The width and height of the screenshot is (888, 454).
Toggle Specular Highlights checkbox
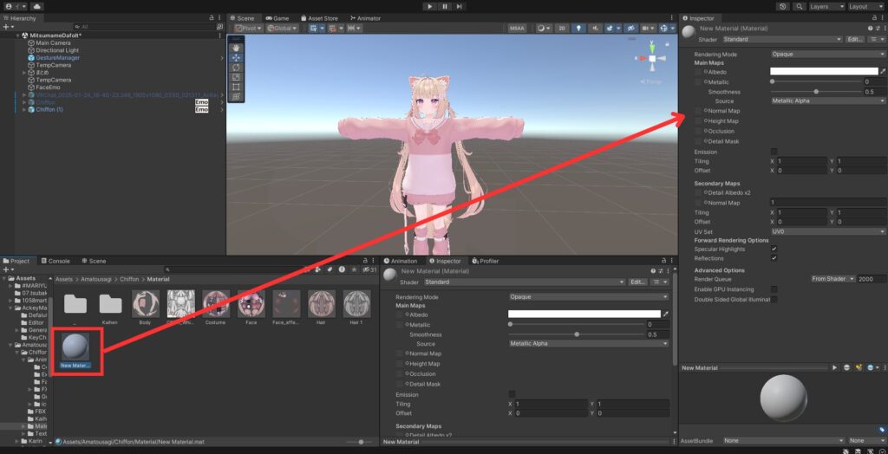[774, 249]
